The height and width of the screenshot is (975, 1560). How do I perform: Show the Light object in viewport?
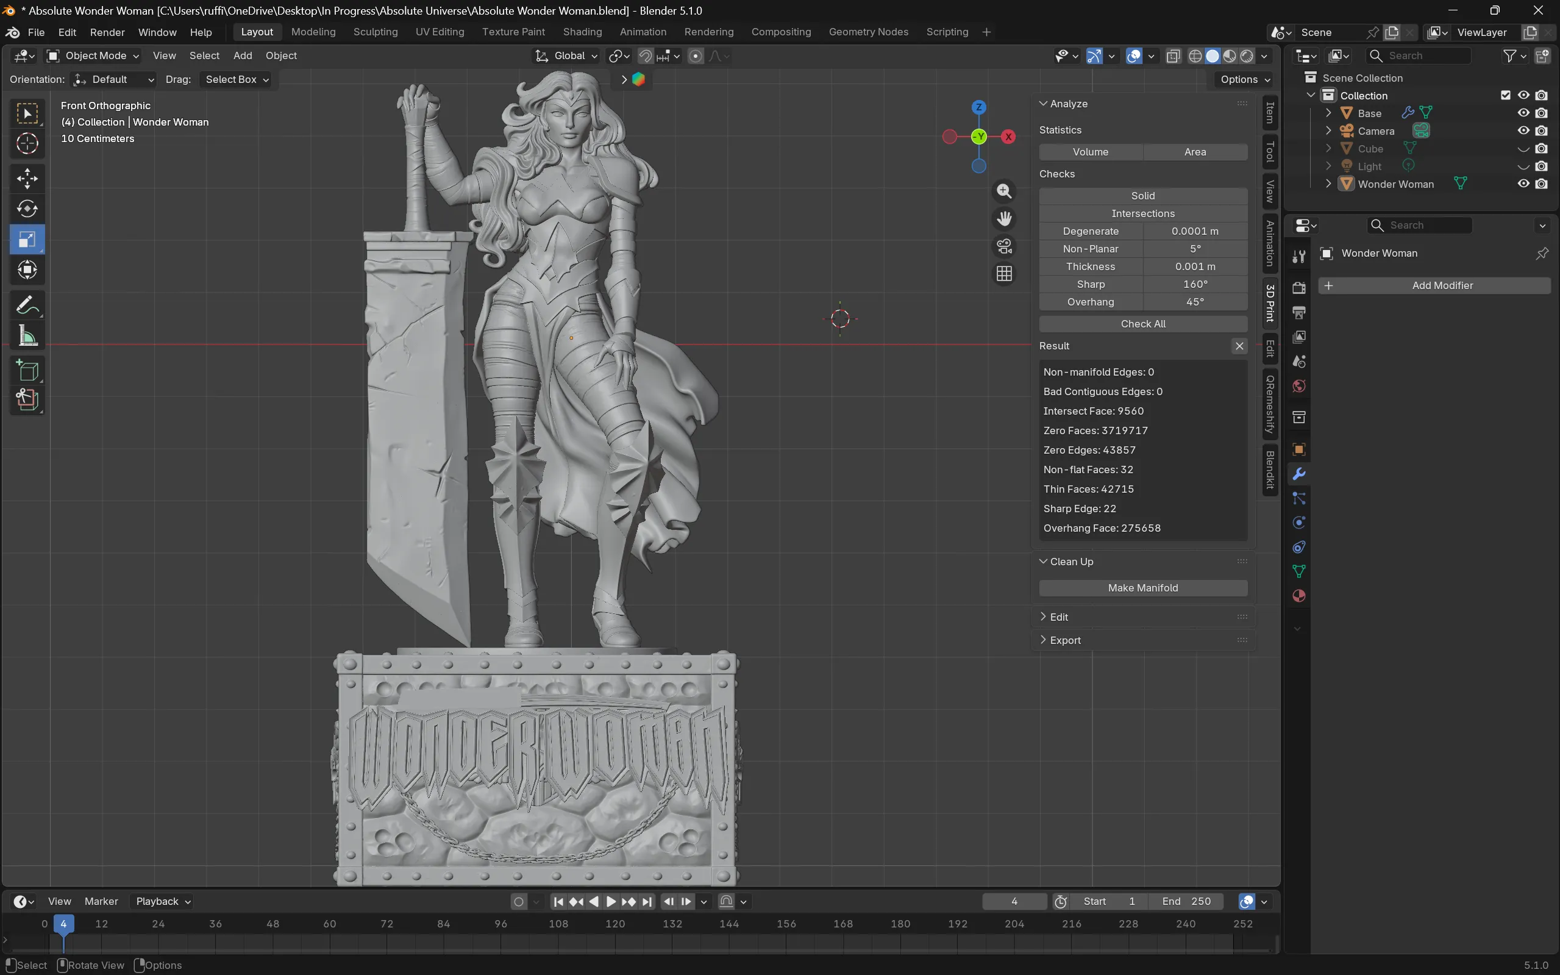click(x=1523, y=166)
